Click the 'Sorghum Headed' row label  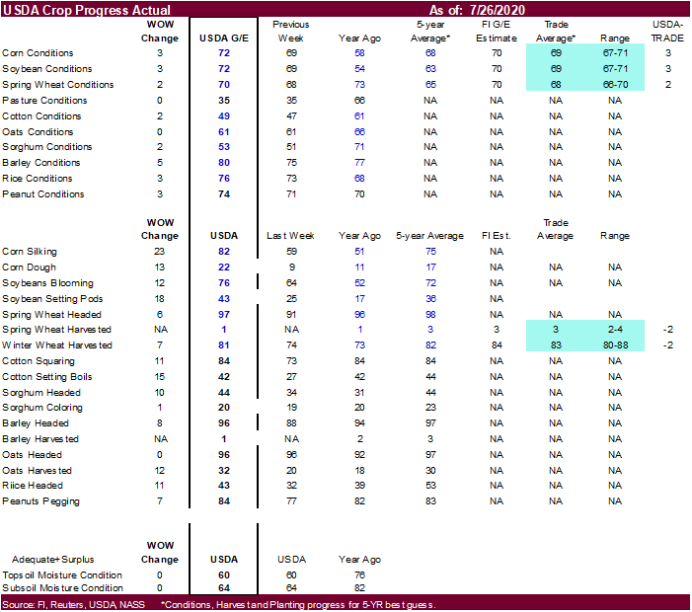coord(41,393)
